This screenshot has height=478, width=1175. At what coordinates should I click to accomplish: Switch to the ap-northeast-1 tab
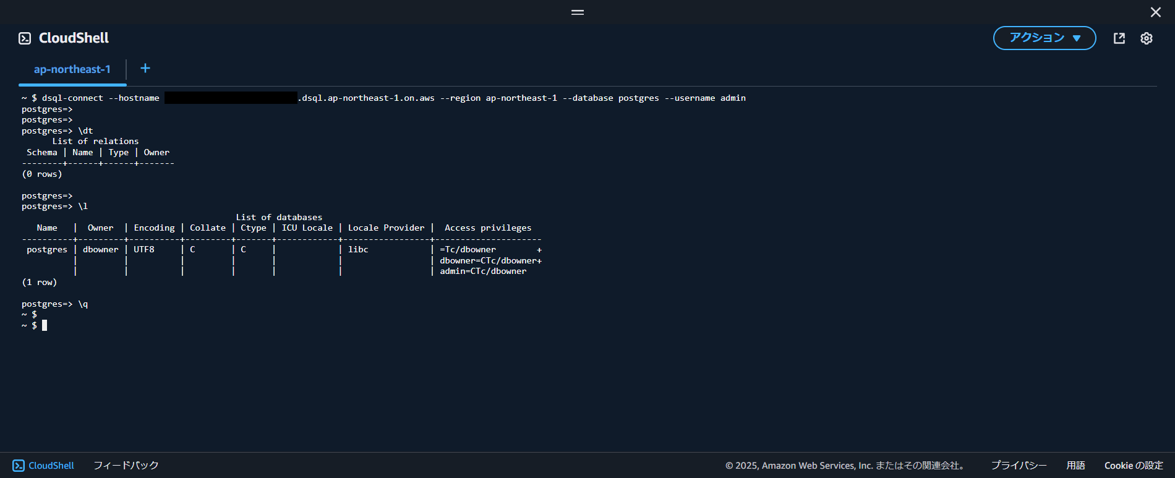pyautogui.click(x=72, y=69)
